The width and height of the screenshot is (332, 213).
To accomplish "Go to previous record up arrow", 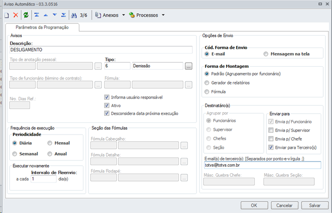I will 46,15.
